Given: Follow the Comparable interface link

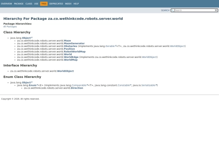Looking at the screenshot, I should pos(79,85).
